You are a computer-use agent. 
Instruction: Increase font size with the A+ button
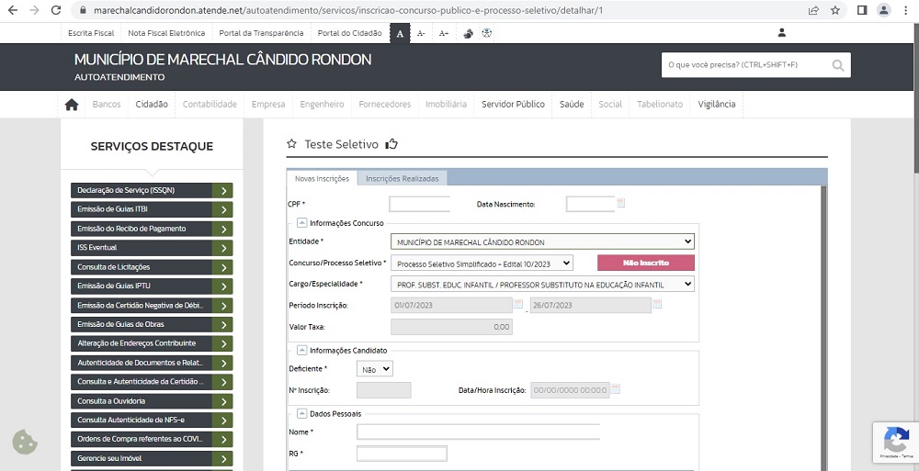coord(444,33)
